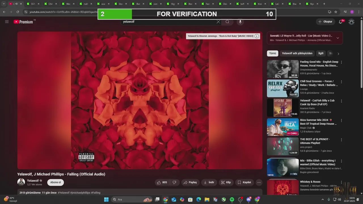Click the Paylaş share button
363x204 pixels.
pyautogui.click(x=190, y=182)
